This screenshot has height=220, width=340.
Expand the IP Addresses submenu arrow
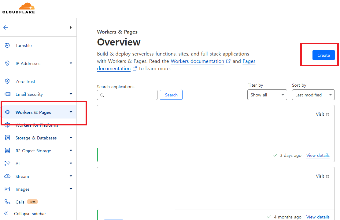click(x=71, y=63)
